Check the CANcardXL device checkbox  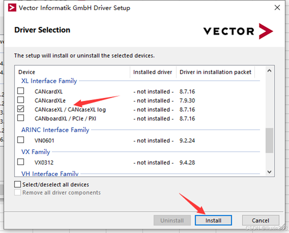click(21, 91)
